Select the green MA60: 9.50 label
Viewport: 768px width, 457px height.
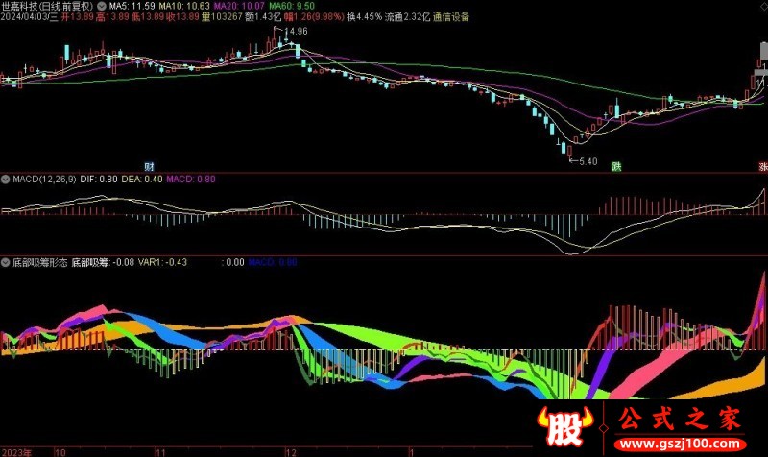point(289,6)
